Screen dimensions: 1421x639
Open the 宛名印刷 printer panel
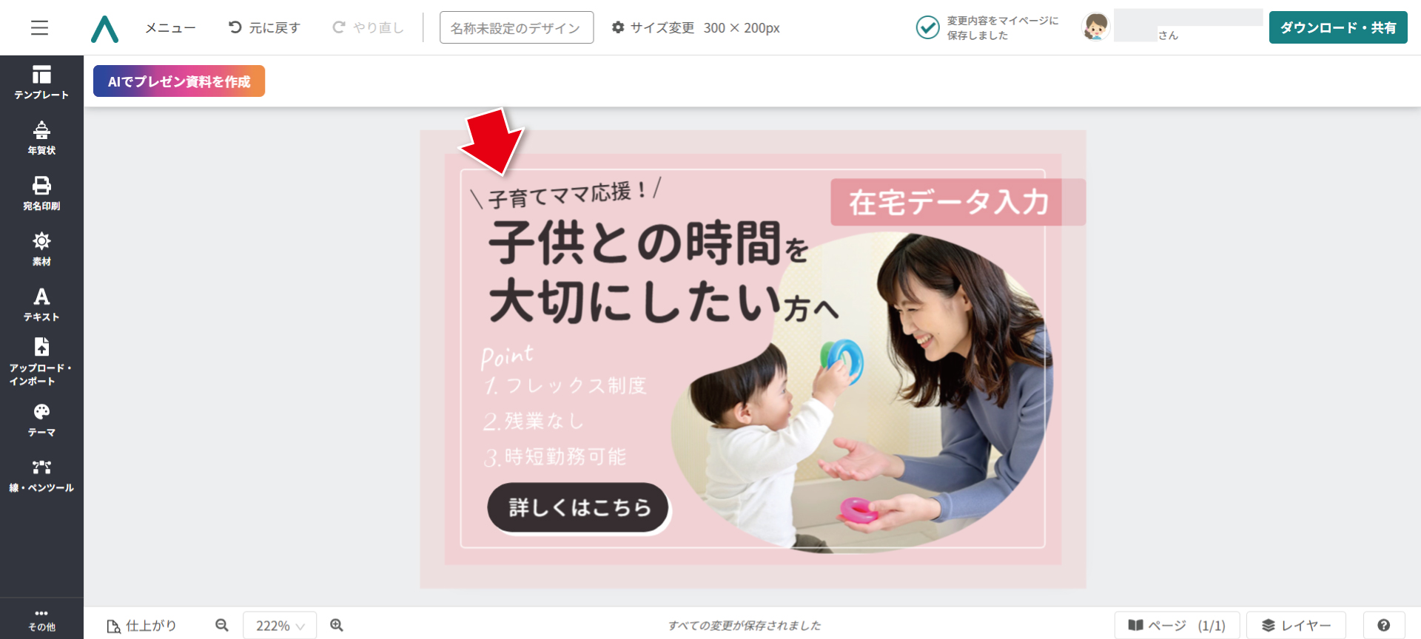(41, 194)
